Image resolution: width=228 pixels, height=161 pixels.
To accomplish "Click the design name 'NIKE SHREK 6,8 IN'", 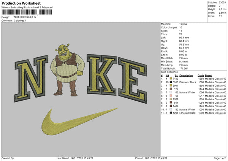I will pyautogui.click(x=25, y=17).
